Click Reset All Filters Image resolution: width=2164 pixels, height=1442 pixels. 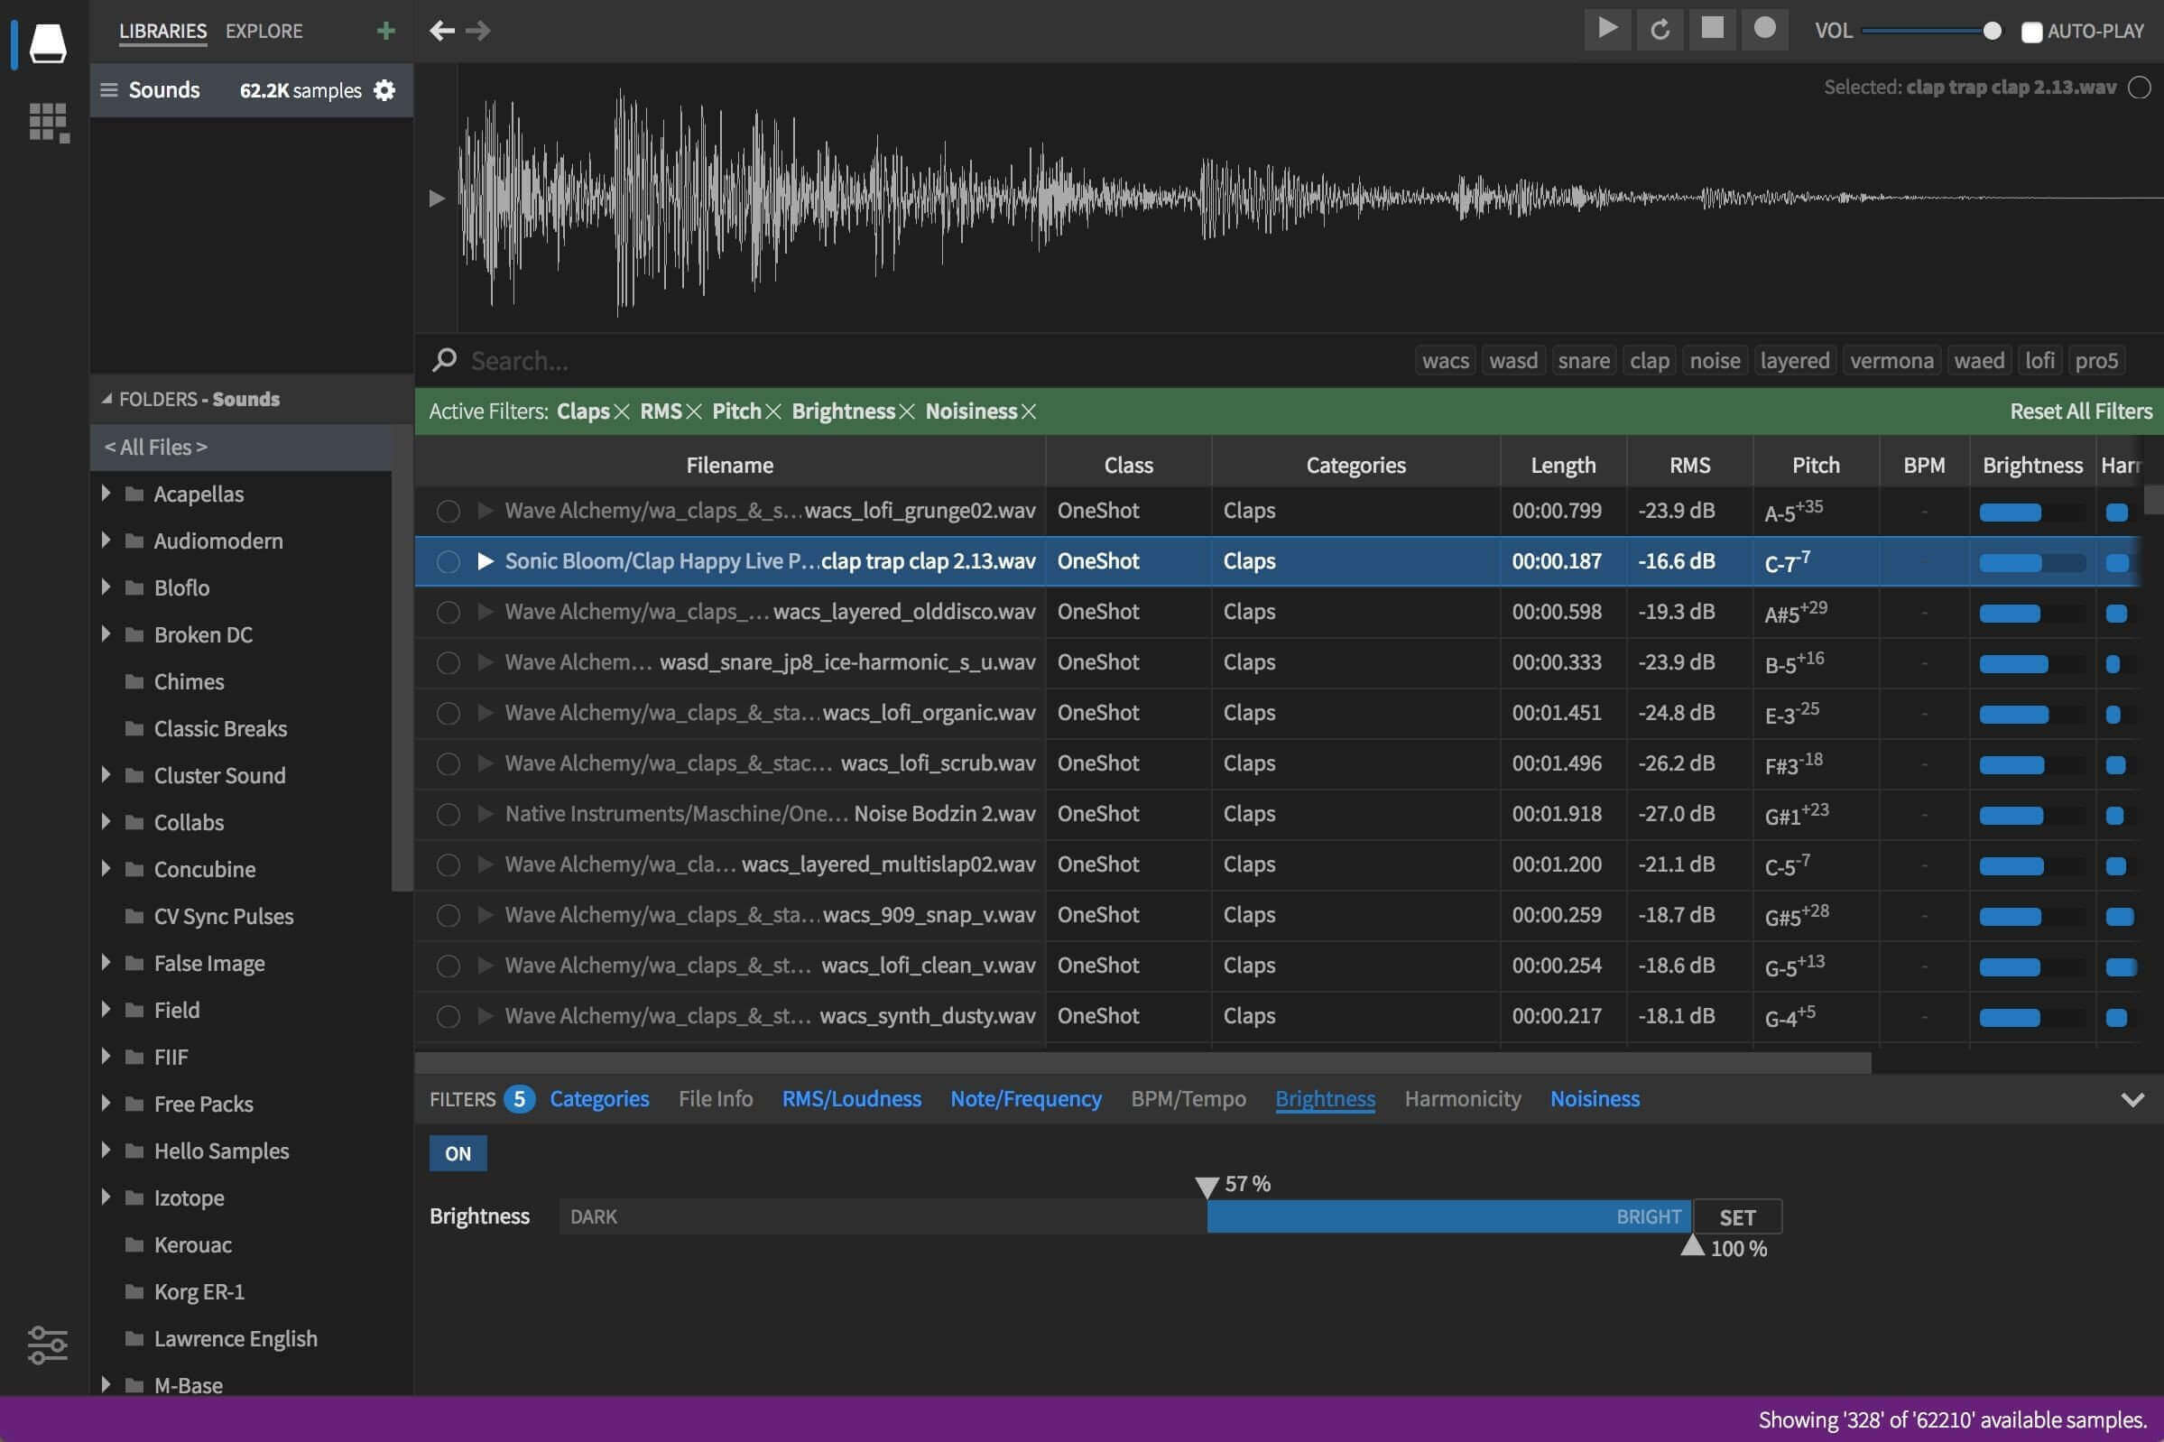(2080, 411)
